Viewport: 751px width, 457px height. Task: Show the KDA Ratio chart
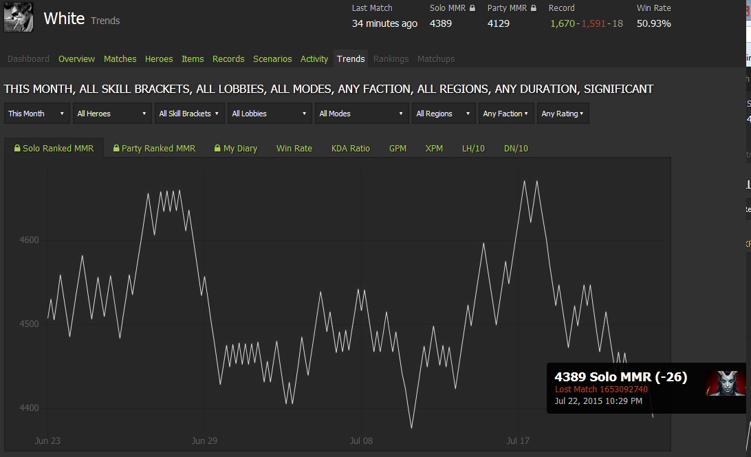point(351,148)
